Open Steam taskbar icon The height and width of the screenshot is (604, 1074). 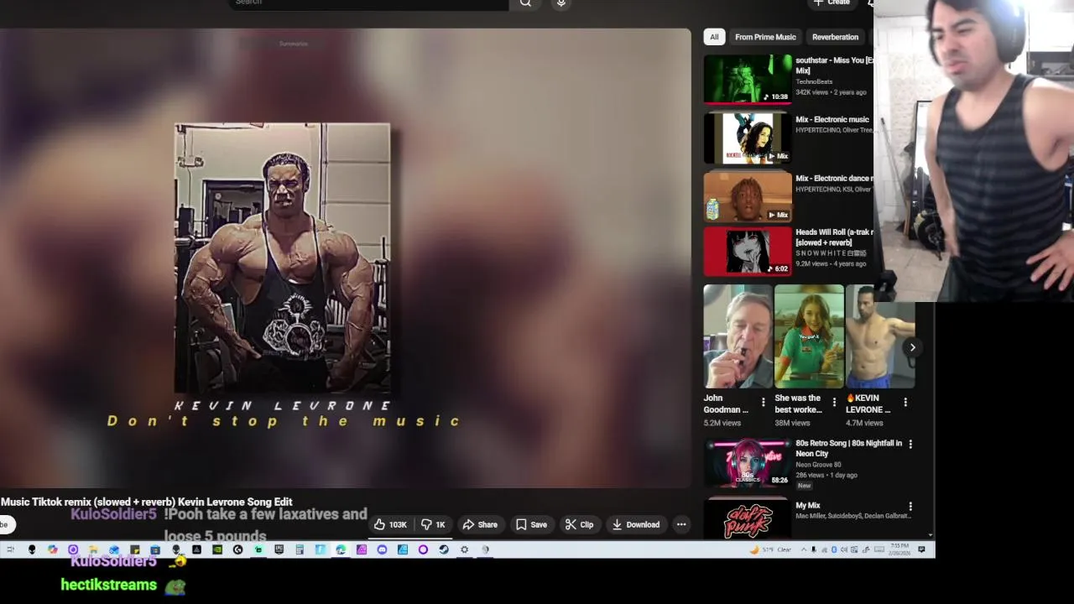pos(443,549)
